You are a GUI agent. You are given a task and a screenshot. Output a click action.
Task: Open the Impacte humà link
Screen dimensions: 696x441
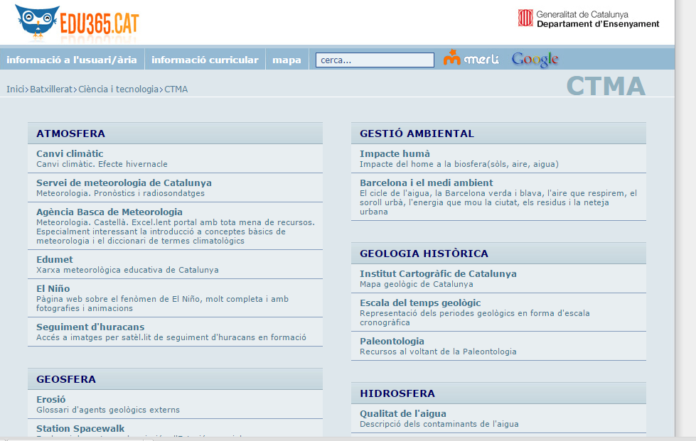coord(395,153)
